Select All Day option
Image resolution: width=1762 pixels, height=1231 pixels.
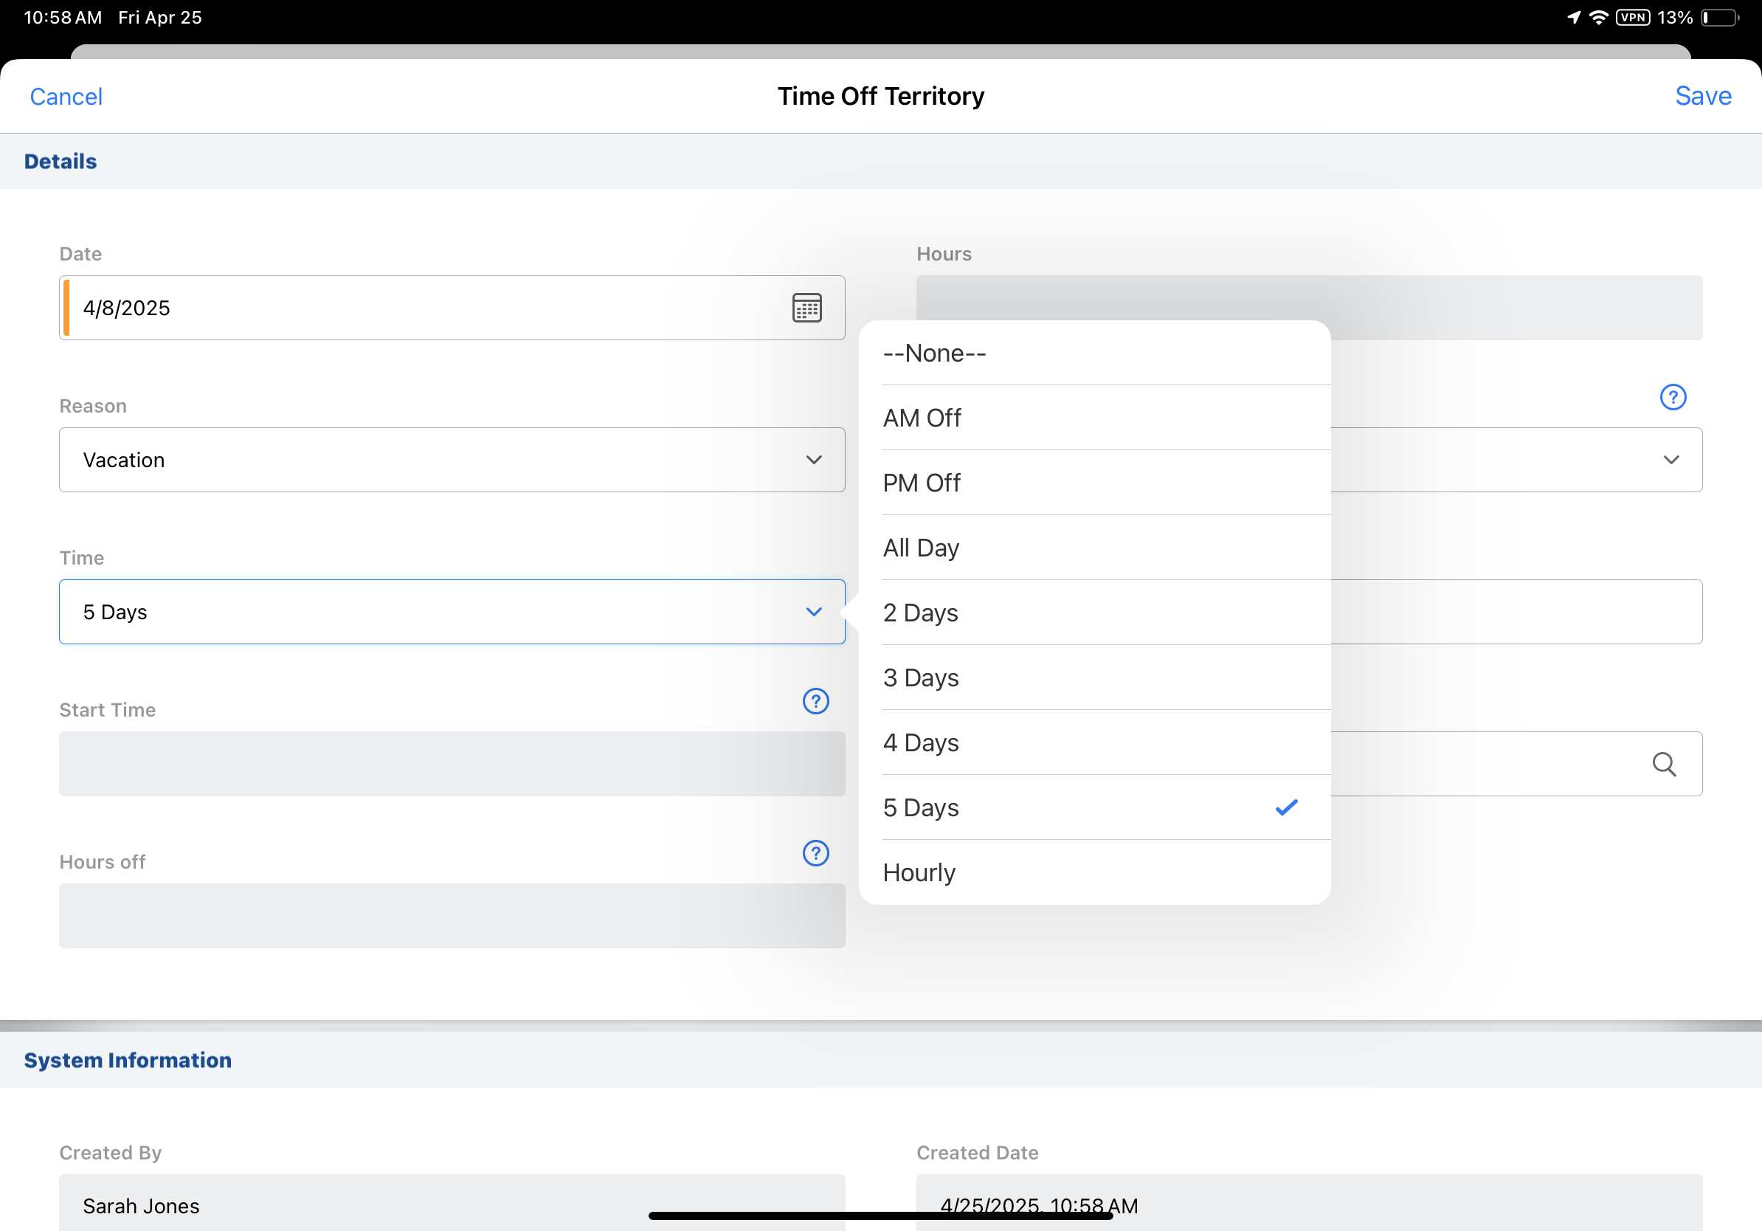click(x=921, y=548)
